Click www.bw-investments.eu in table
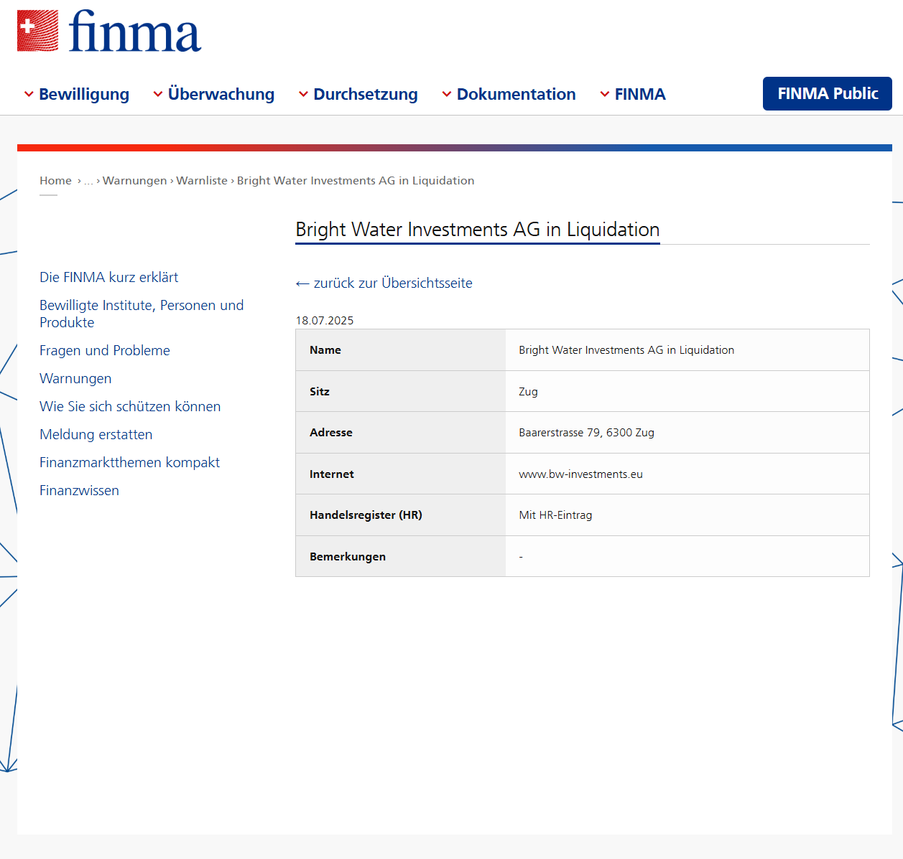This screenshot has width=903, height=859. point(580,474)
